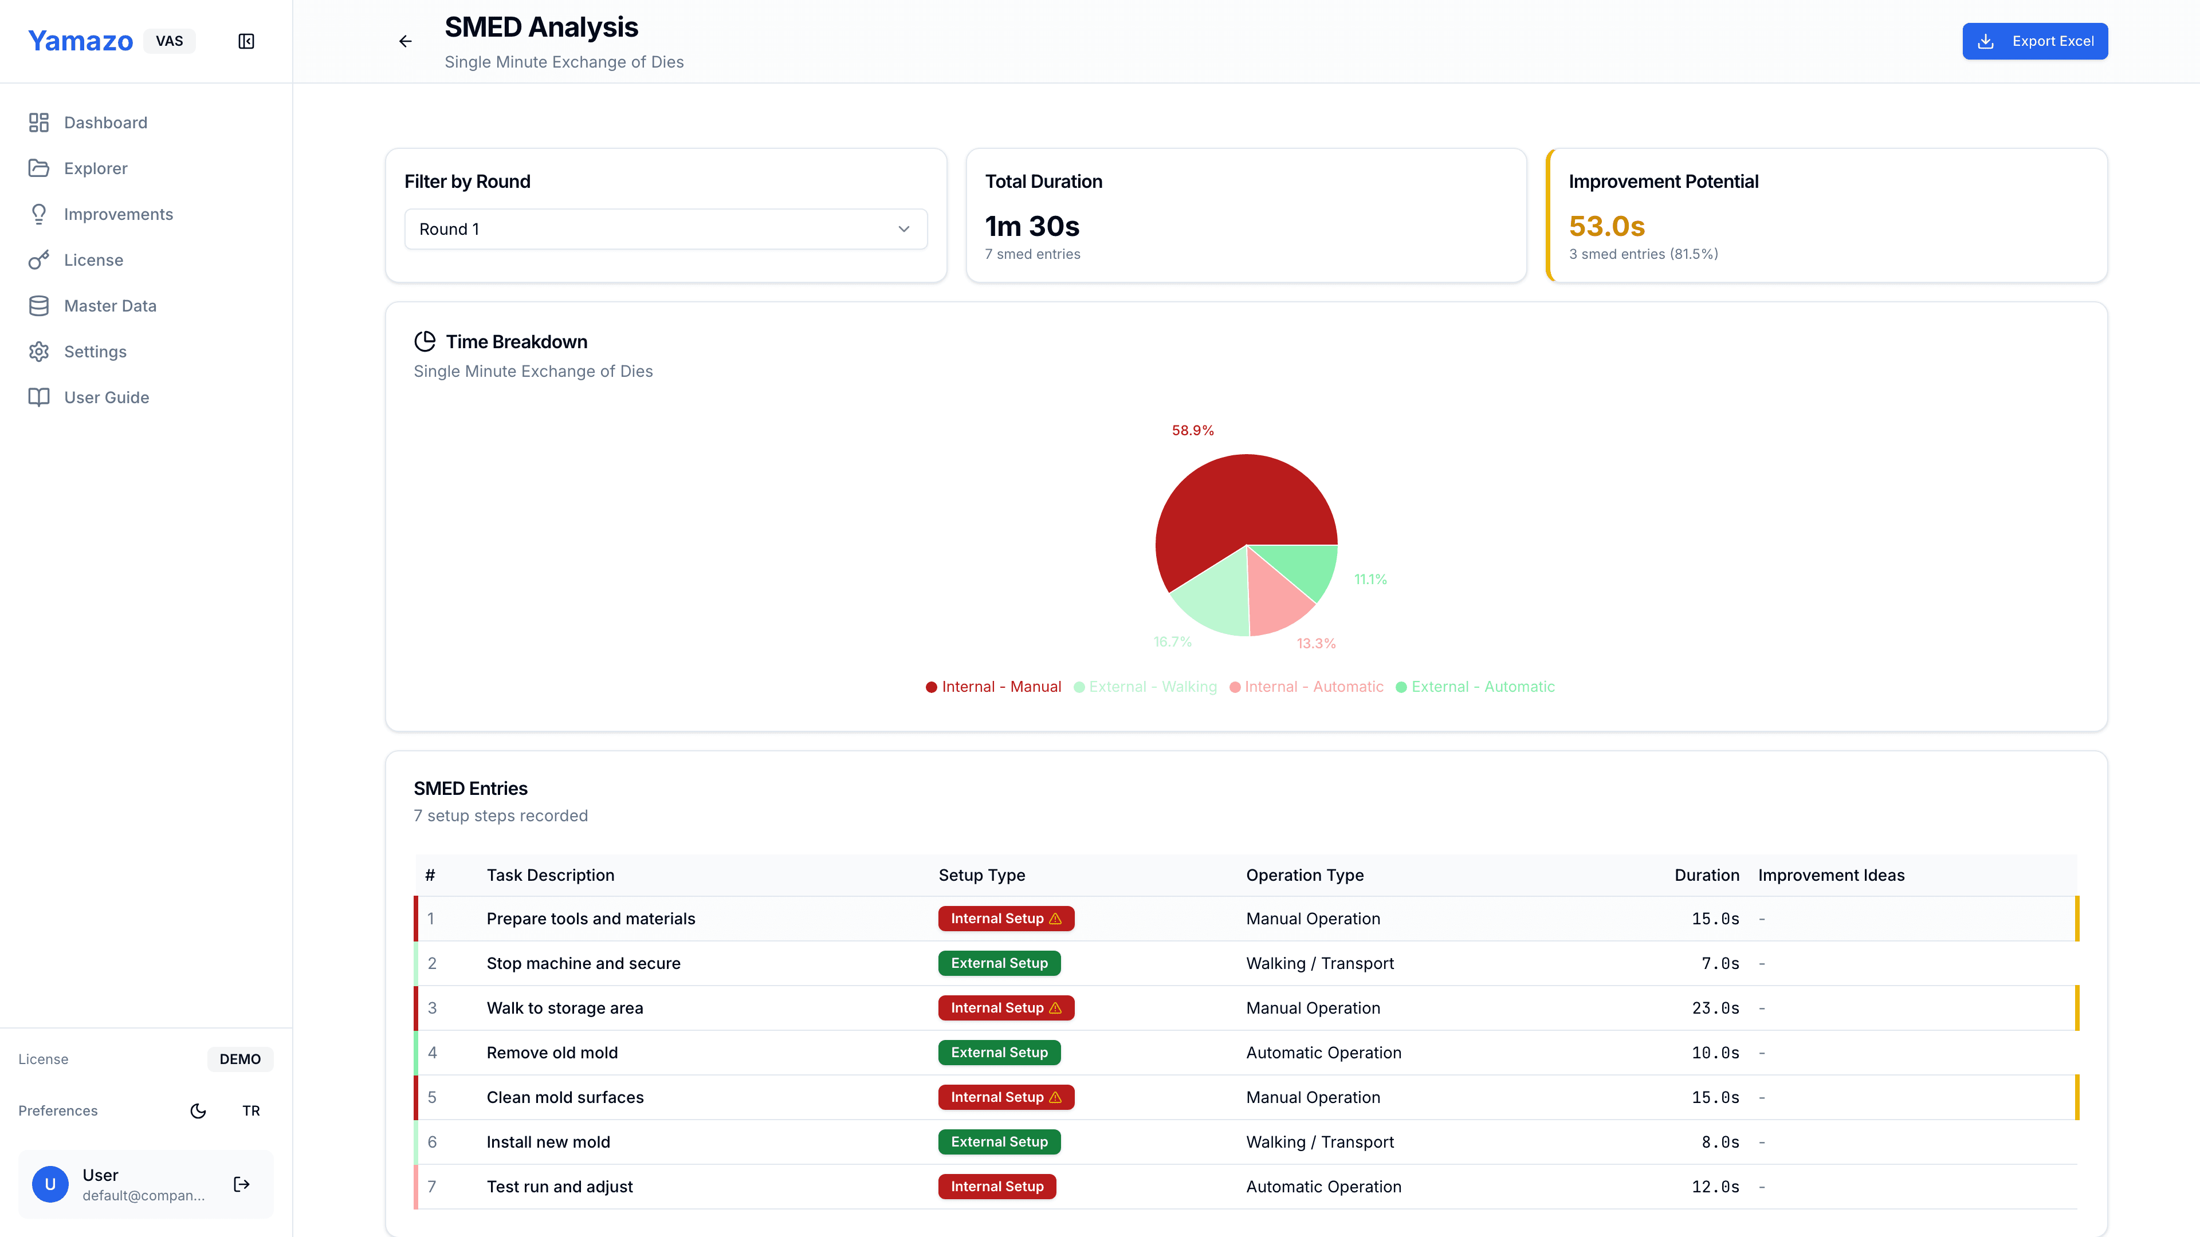Click the back arrow next to SMED Analysis
Image resolution: width=2200 pixels, height=1237 pixels.
405,40
